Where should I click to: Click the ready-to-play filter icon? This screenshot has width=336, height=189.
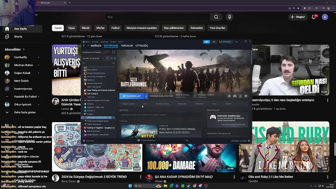pos(115,58)
